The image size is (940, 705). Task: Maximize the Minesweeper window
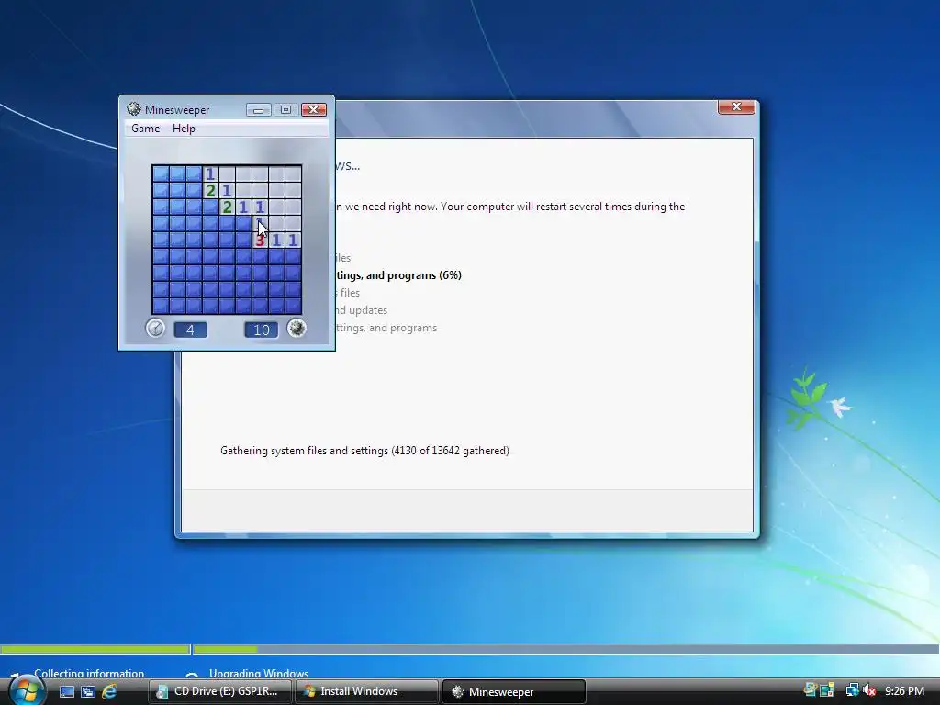click(286, 110)
